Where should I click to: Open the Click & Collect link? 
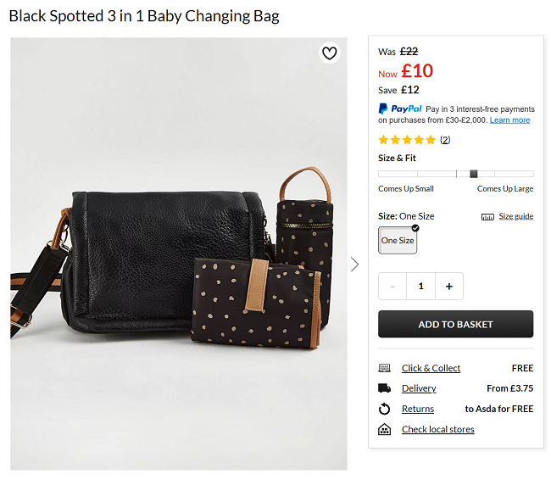tap(431, 368)
